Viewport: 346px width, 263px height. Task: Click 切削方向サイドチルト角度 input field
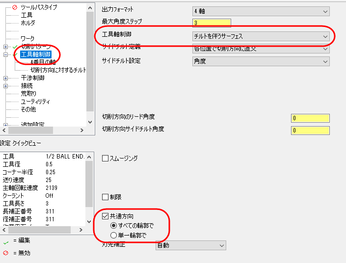(310, 131)
